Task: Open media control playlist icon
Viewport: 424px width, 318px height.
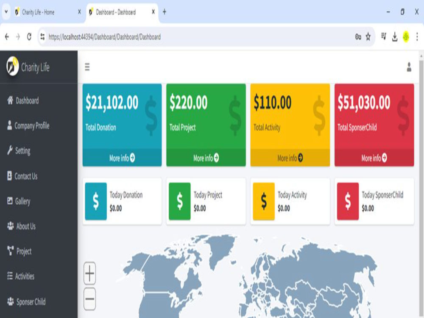Action: click(x=384, y=36)
